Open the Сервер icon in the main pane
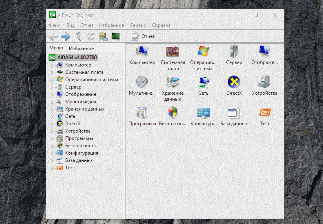The height and width of the screenshot is (224, 323). coord(234,51)
